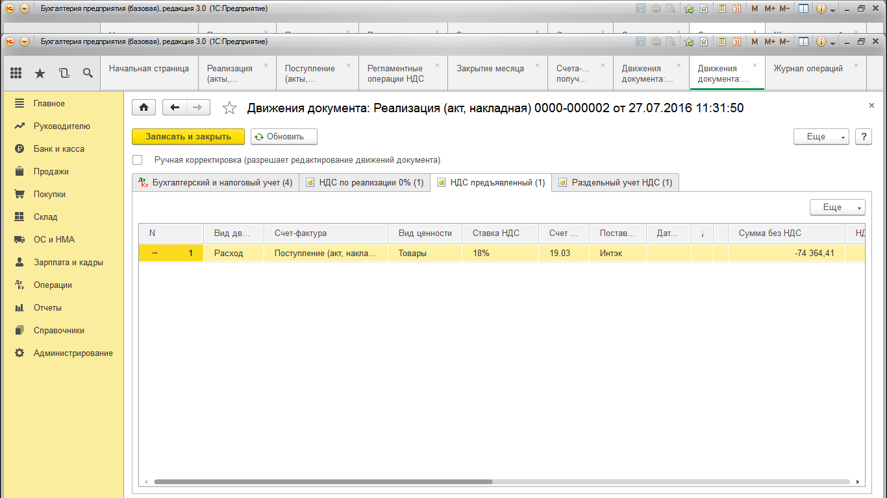
Task: Open the Руководителю section
Action: (x=62, y=126)
